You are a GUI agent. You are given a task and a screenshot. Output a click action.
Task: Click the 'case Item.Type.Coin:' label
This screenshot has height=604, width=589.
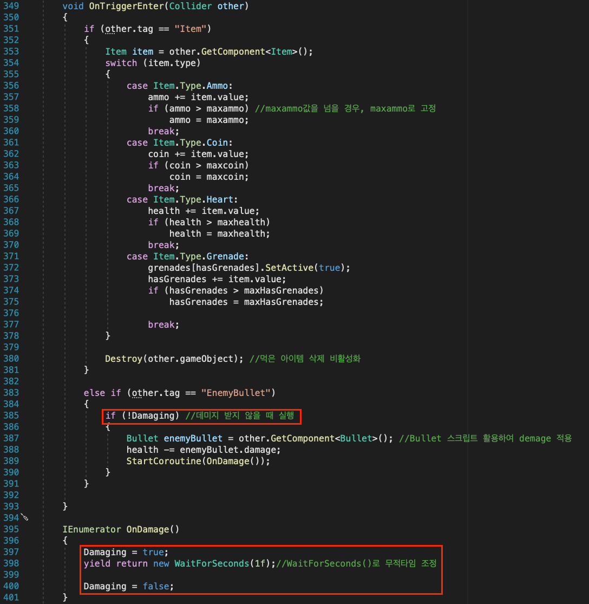click(x=180, y=142)
